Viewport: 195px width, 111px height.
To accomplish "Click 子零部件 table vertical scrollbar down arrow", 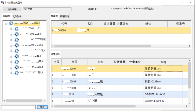I will point(189,103).
